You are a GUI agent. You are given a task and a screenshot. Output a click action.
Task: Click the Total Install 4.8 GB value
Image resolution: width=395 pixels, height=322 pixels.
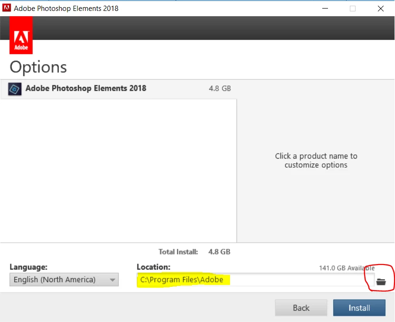point(219,252)
